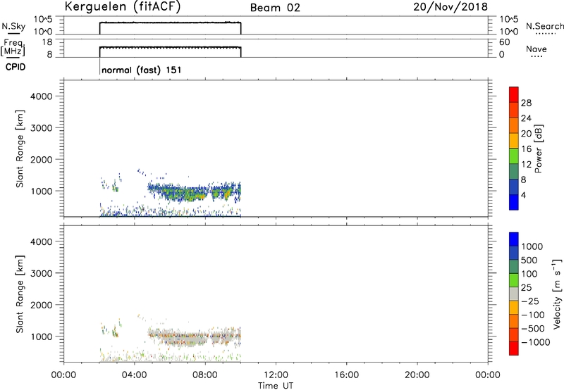Image resolution: width=564 pixels, height=390 pixels.
Task: Select the normal (fast) 151 CPID text
Action: tap(142, 70)
